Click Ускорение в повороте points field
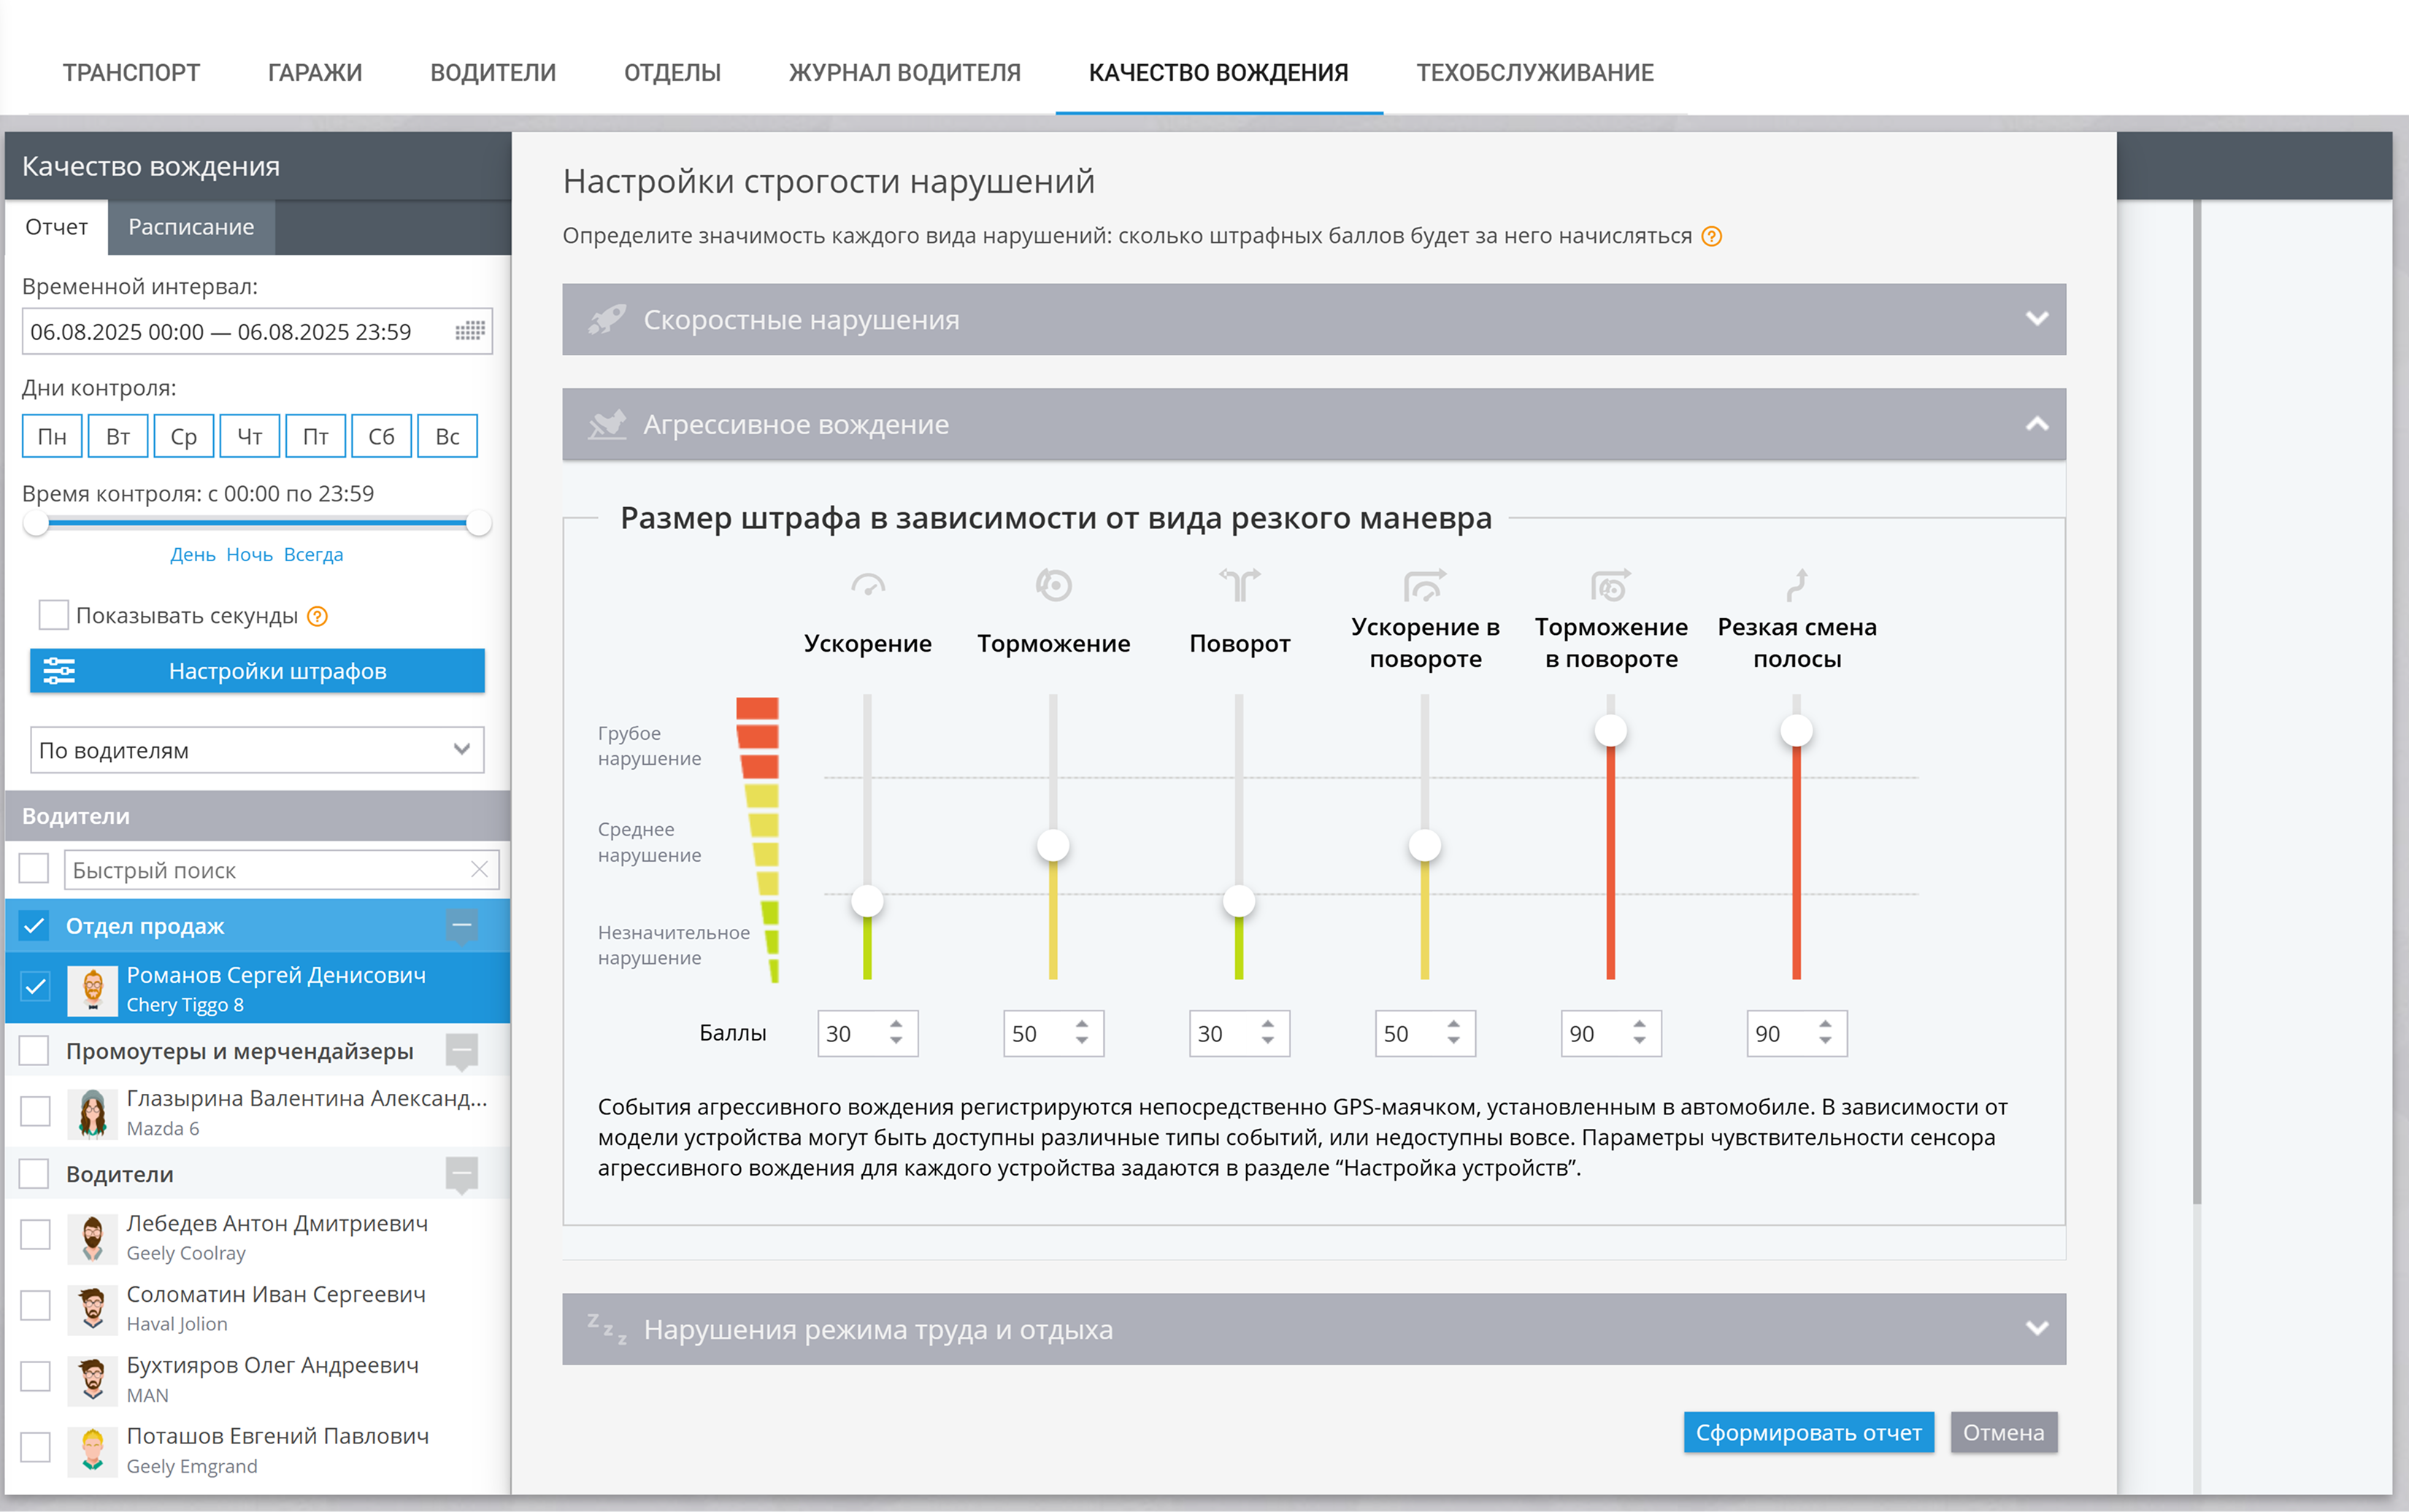The image size is (2409, 1512). 1424,1033
